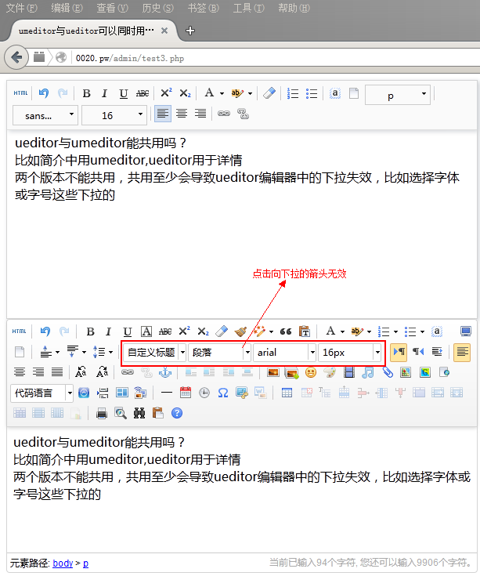Click insert link icon in top editor
The height and width of the screenshot is (576, 480).
(x=224, y=114)
